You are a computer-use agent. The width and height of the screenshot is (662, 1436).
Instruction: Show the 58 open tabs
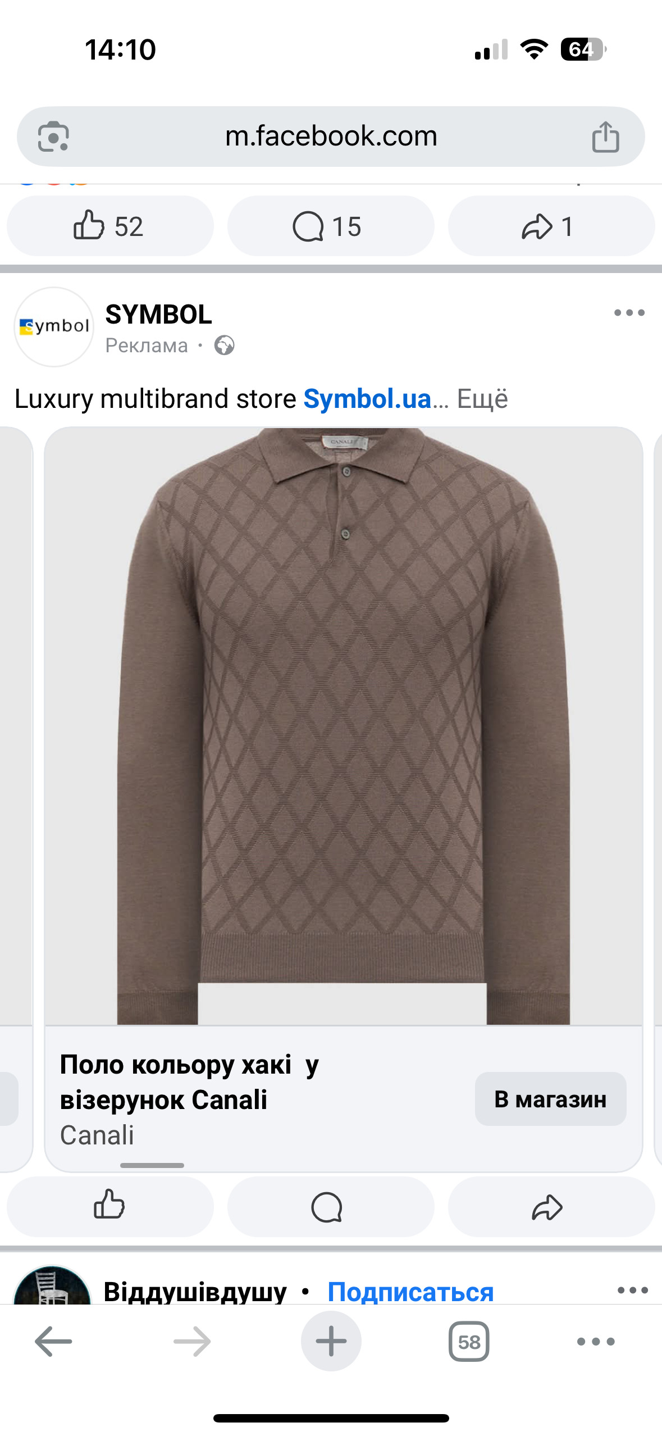469,1342
